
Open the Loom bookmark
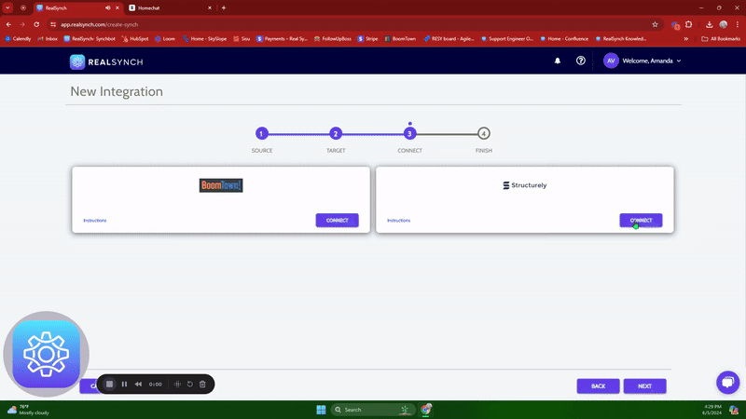tap(165, 39)
